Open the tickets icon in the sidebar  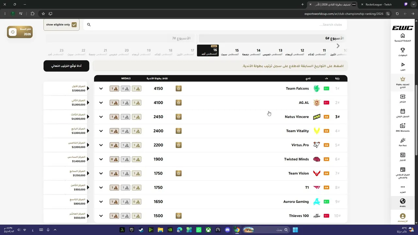click(403, 97)
